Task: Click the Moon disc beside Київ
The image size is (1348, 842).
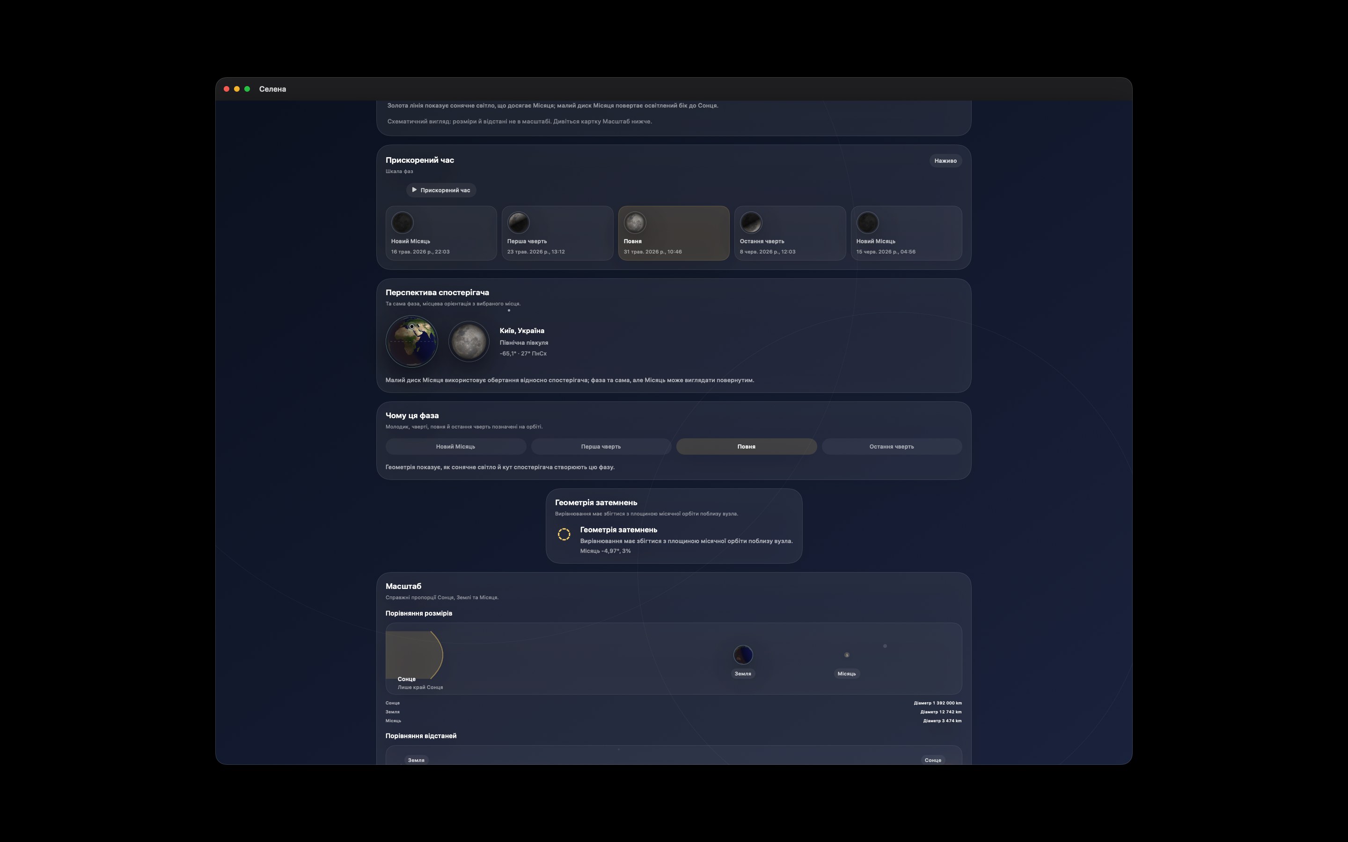Action: click(x=469, y=341)
